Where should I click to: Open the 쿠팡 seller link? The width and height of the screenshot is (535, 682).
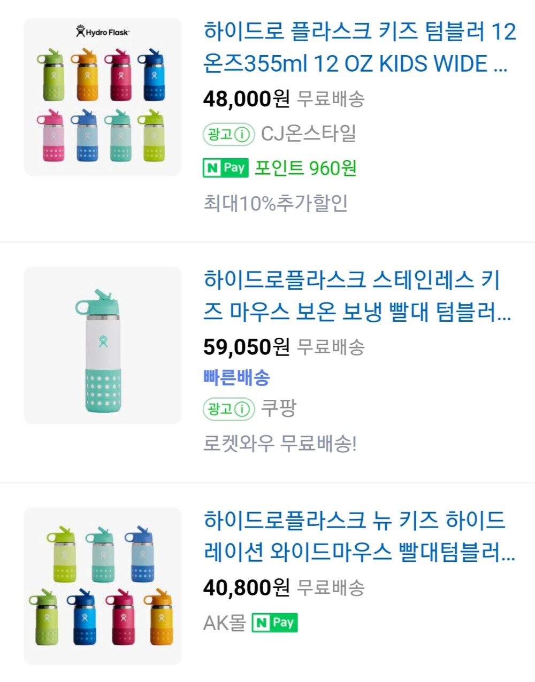coord(278,409)
